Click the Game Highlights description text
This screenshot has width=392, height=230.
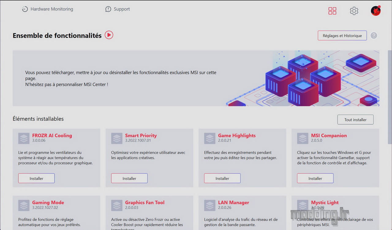pyautogui.click(x=241, y=155)
